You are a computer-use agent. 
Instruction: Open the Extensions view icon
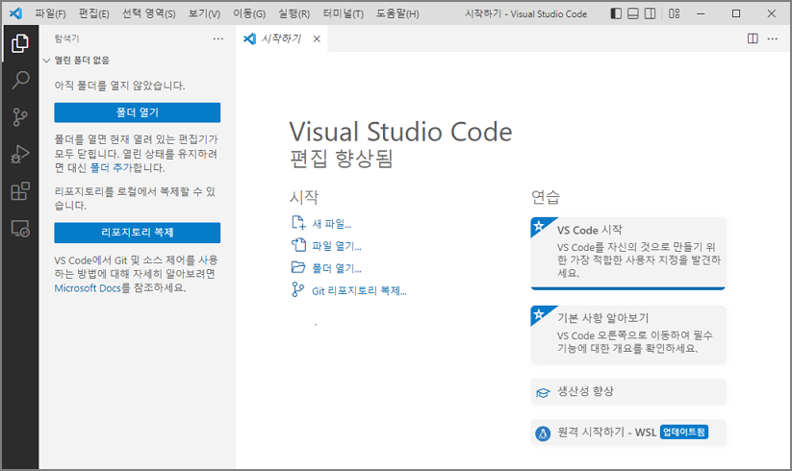coord(20,191)
